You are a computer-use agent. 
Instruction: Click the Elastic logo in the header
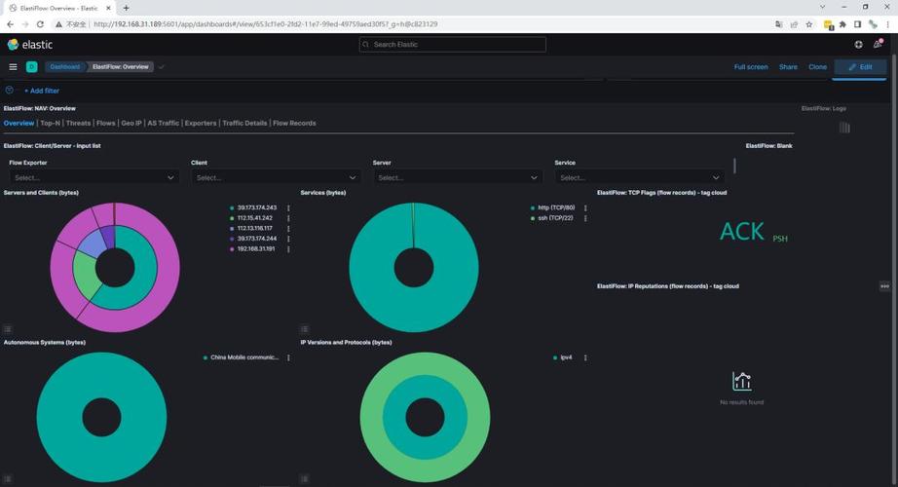(30, 45)
